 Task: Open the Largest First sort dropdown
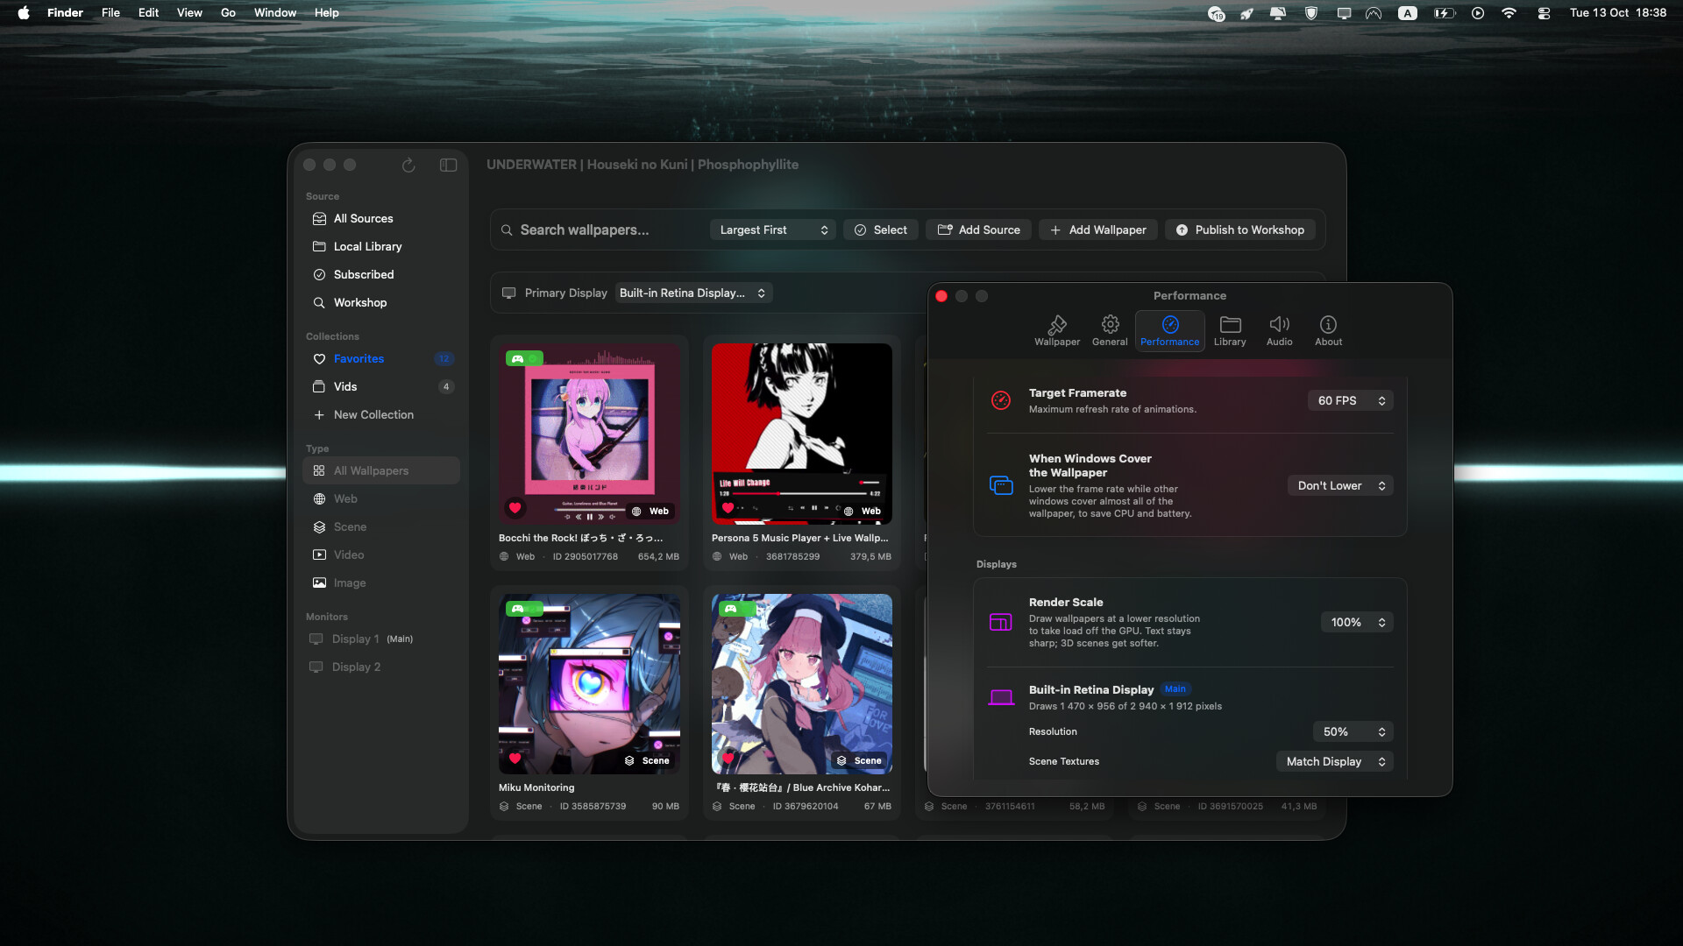(x=773, y=229)
